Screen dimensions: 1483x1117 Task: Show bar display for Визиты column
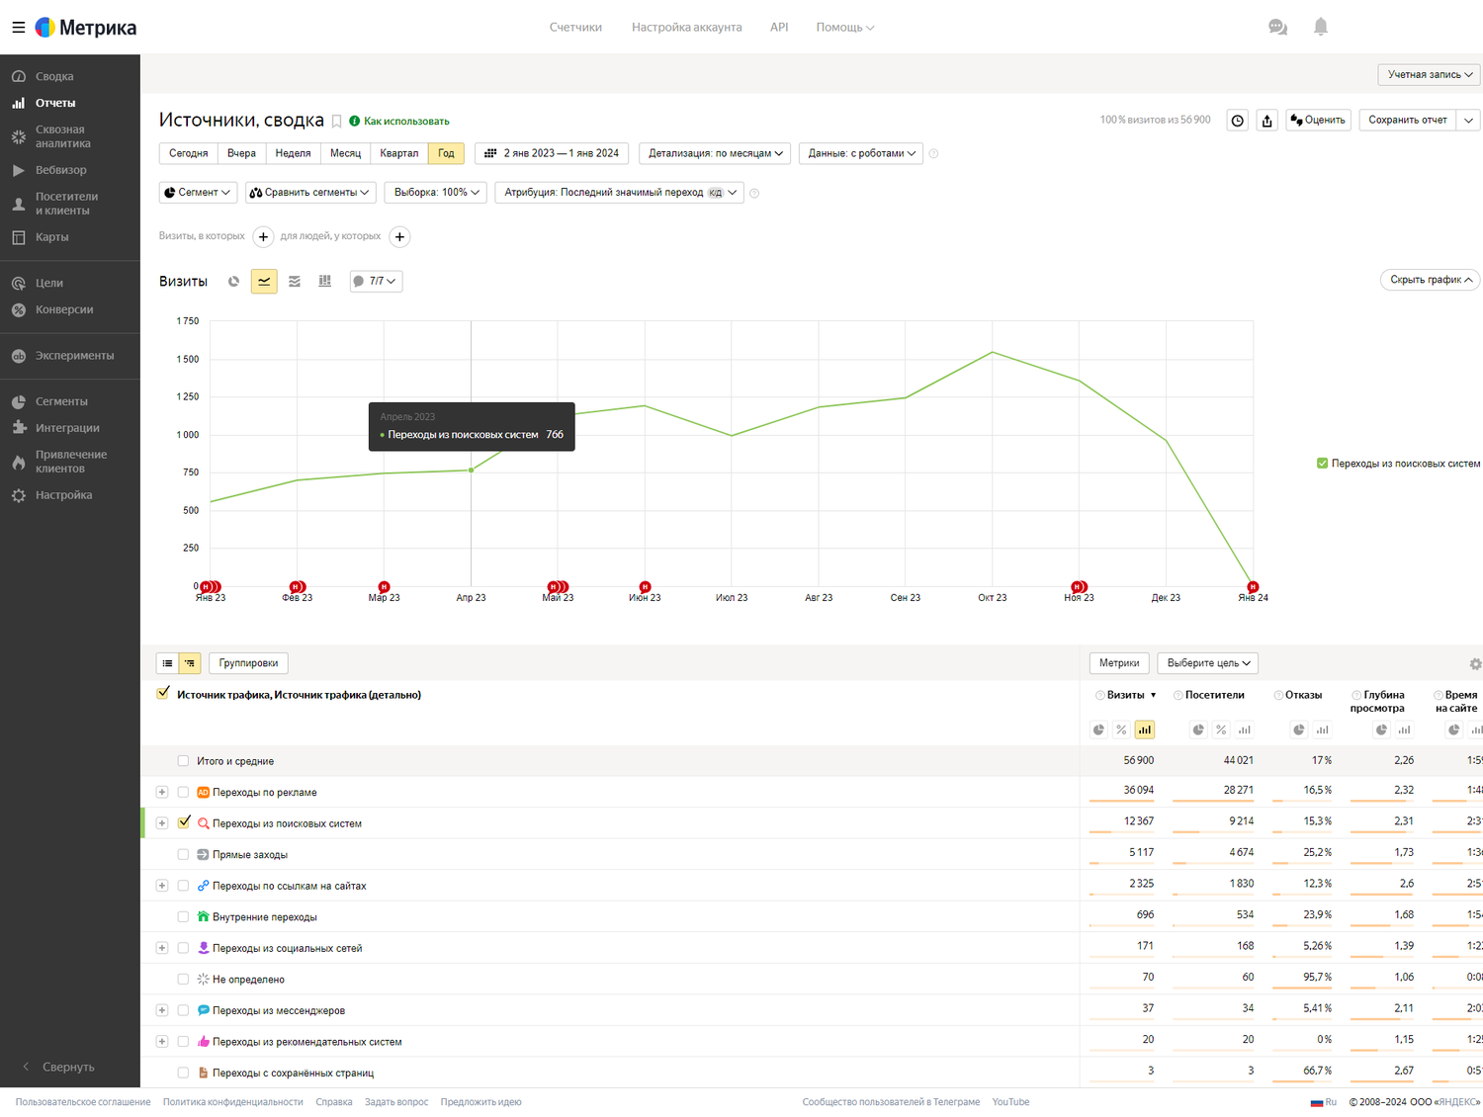pyautogui.click(x=1144, y=730)
